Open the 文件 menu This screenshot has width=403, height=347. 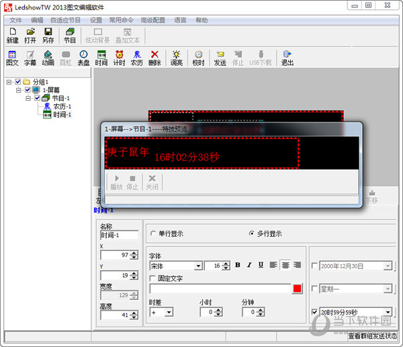click(x=15, y=20)
